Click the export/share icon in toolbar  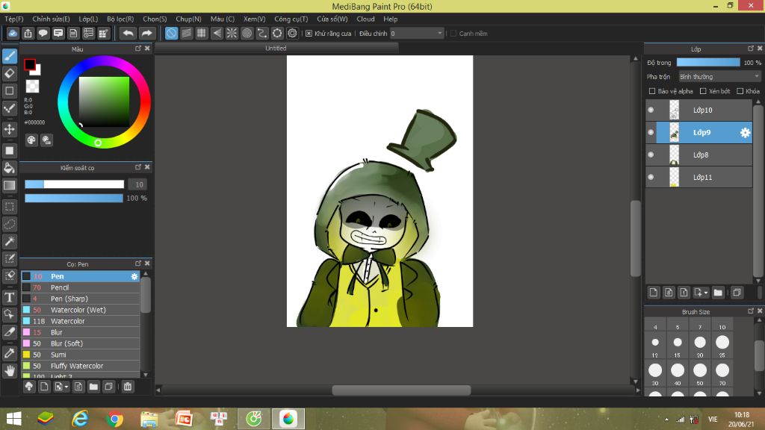[28, 33]
